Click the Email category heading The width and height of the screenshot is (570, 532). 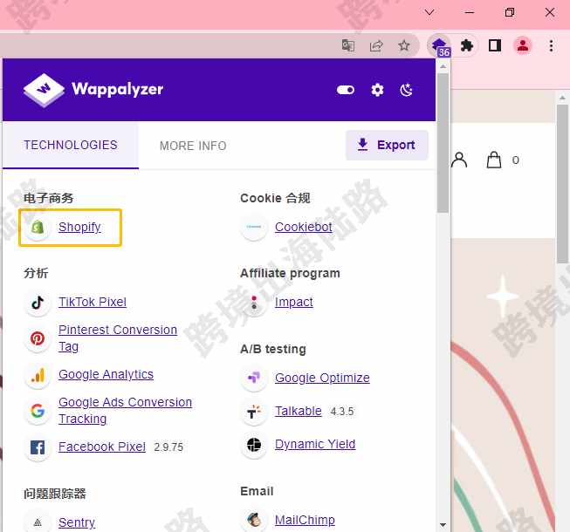tap(257, 491)
